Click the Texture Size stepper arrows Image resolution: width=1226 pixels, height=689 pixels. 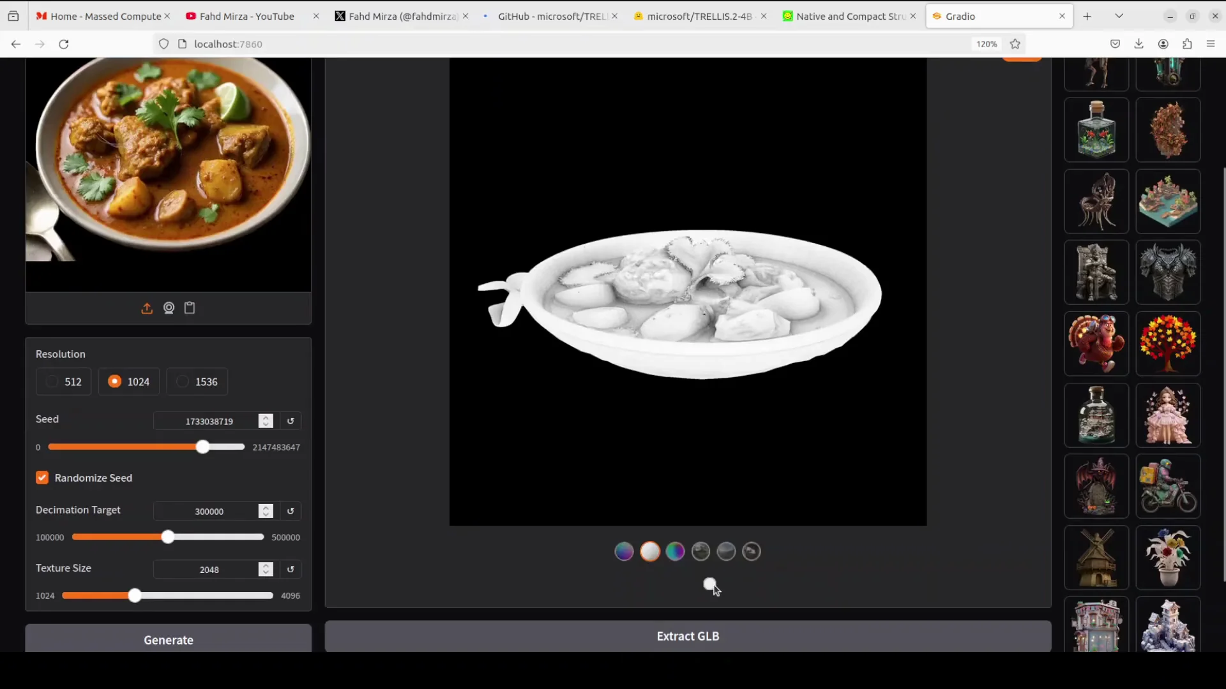point(266,569)
